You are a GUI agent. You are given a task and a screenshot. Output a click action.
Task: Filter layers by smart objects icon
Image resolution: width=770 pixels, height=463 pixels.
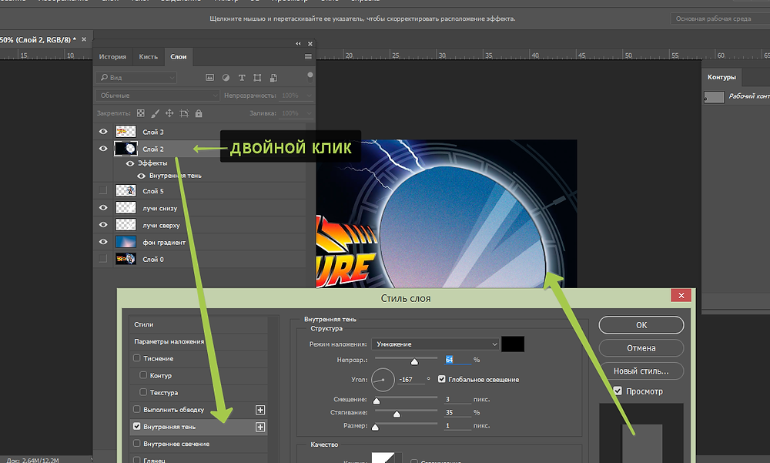point(273,78)
